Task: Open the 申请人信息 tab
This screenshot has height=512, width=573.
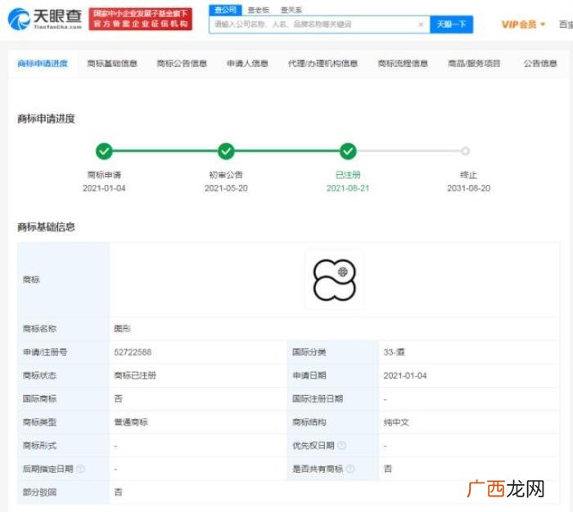Action: pyautogui.click(x=248, y=64)
